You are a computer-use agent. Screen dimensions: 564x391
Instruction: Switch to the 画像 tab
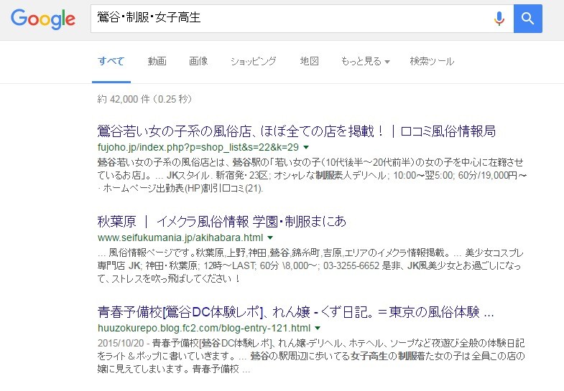tap(198, 61)
